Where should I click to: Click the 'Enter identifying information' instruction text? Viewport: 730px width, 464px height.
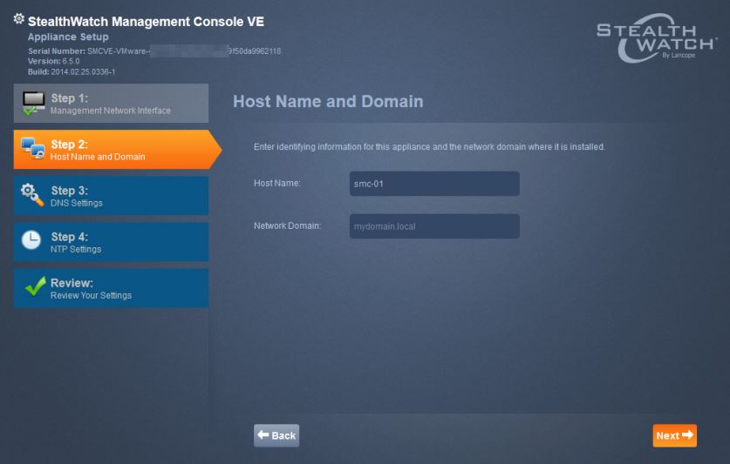tap(429, 147)
